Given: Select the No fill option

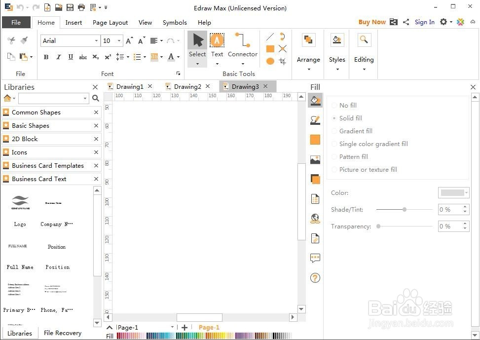Looking at the screenshot, I should click(x=344, y=106).
